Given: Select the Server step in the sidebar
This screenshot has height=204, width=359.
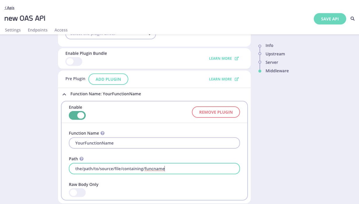Looking at the screenshot, I should (272, 62).
